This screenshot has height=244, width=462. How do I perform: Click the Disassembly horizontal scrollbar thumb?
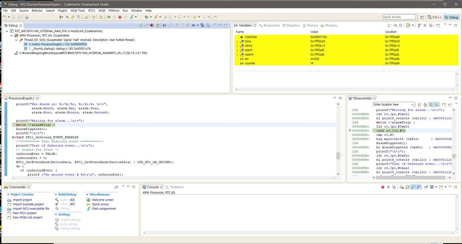click(411, 177)
